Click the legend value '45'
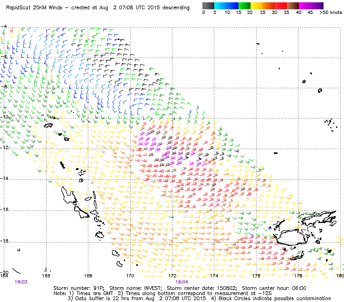 [310, 13]
